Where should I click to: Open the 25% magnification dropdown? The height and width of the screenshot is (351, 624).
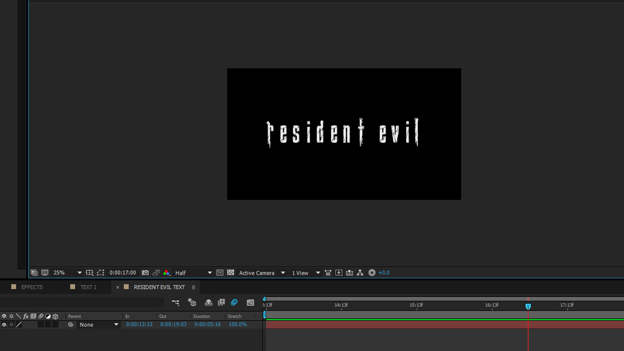[x=67, y=273]
